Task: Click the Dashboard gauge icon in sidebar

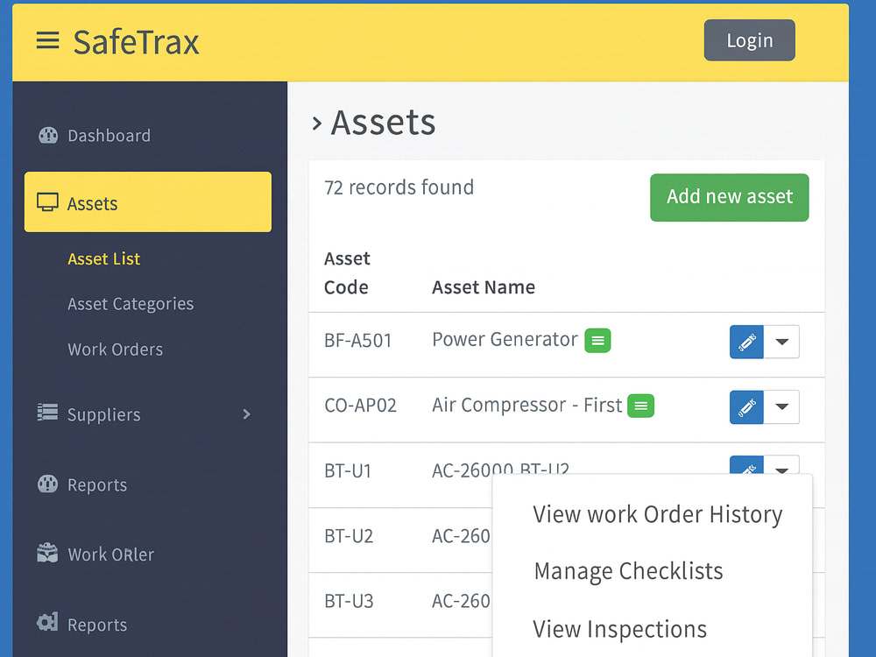Action: click(x=48, y=135)
